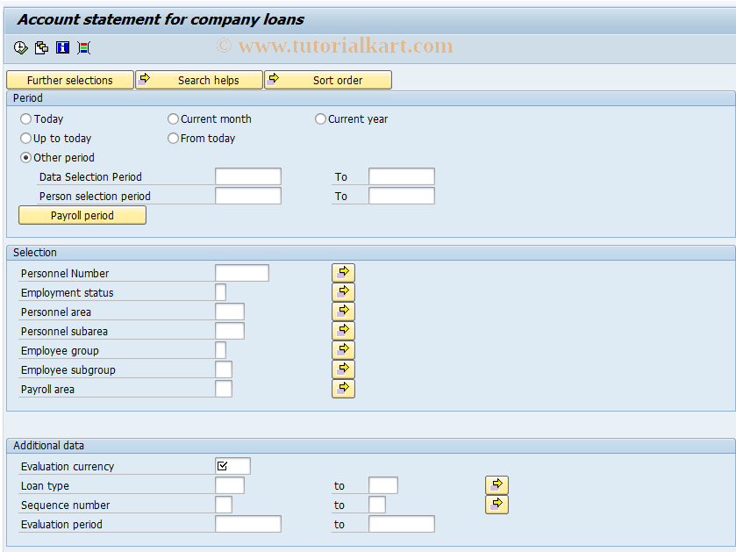This screenshot has width=736, height=552.
Task: Focus the Personnel Number input field
Action: coord(242,273)
